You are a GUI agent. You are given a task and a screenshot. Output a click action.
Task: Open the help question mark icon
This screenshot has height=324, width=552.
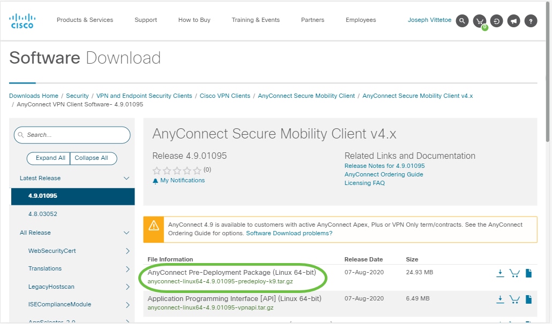click(x=531, y=21)
